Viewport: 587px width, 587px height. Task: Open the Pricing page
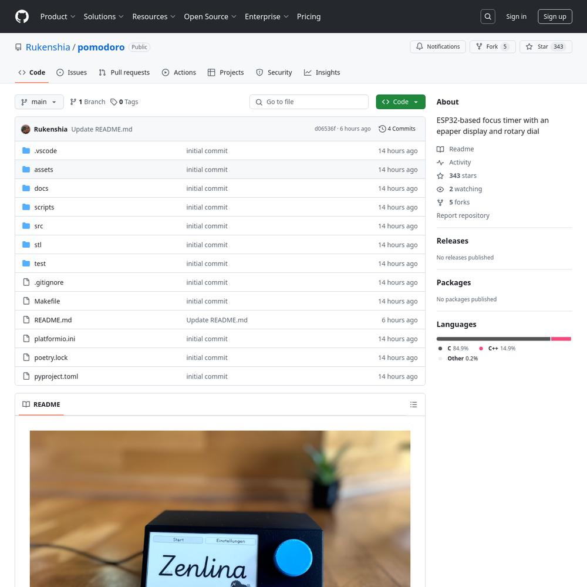(x=309, y=16)
